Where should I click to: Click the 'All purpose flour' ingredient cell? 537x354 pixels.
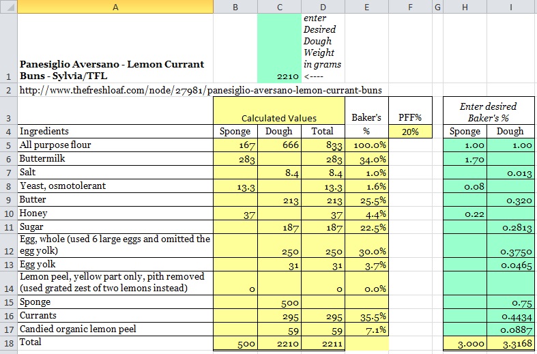[x=115, y=145]
